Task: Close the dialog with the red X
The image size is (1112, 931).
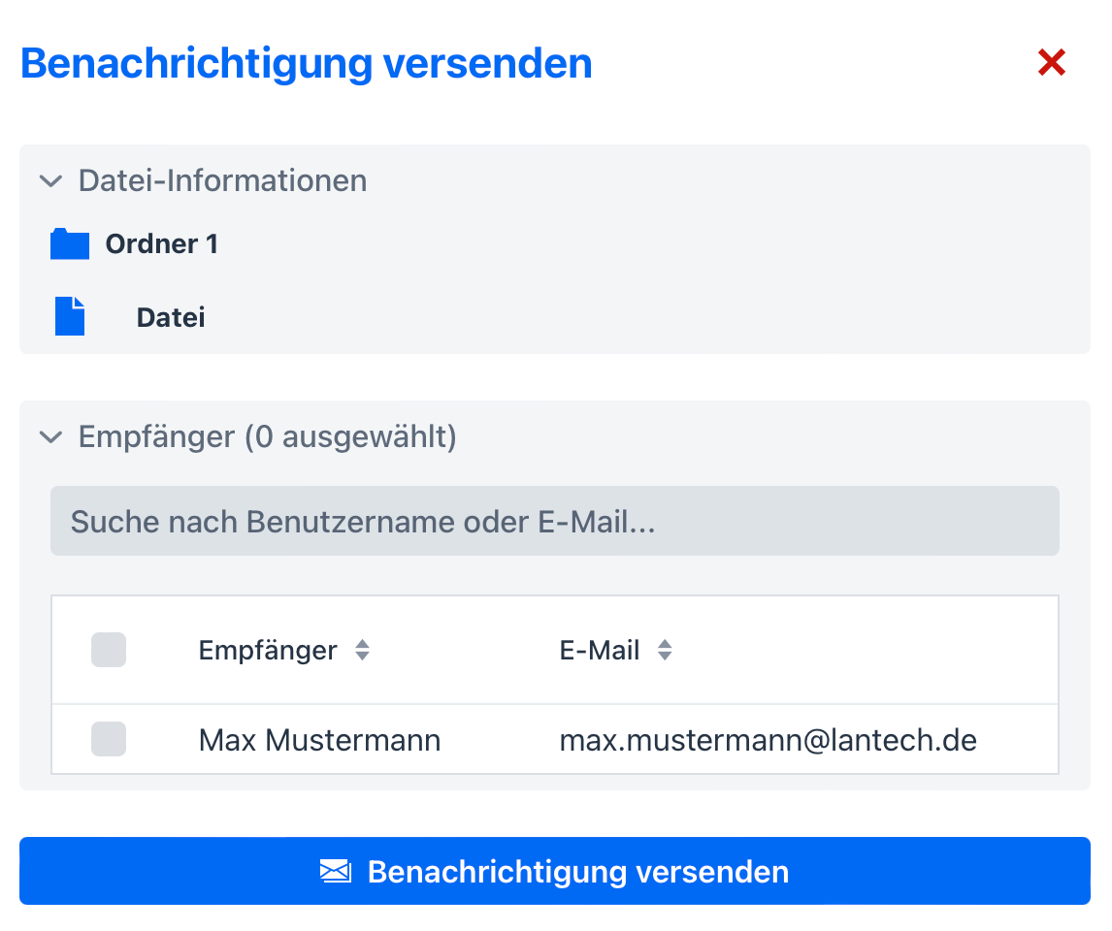Action: click(1052, 63)
